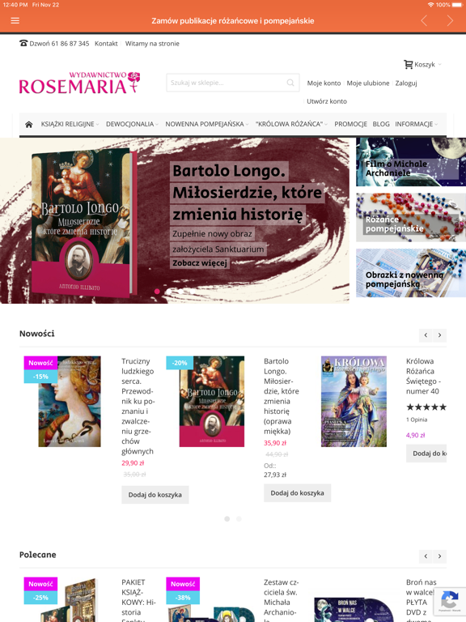466x622 pixels.
Task: Open the Koszyk shopping cart icon
Action: pyautogui.click(x=408, y=64)
